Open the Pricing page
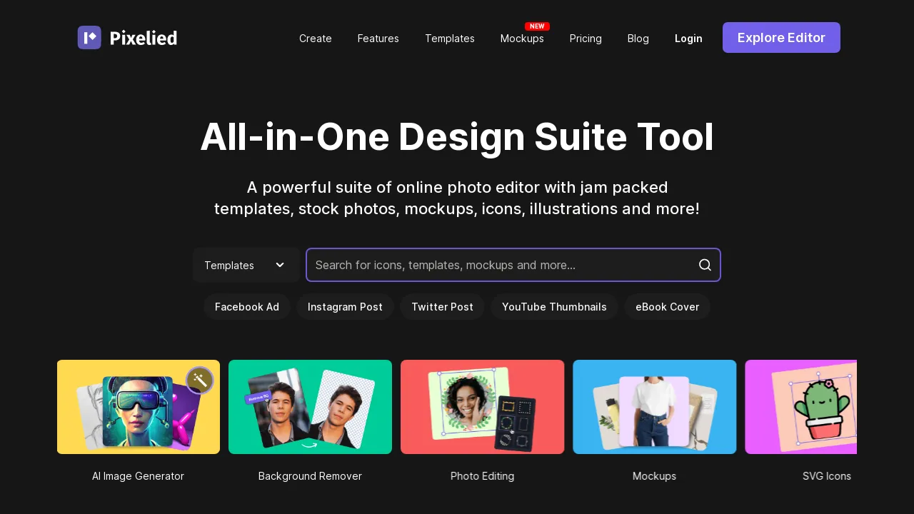Viewport: 914px width, 514px height. coord(586,39)
